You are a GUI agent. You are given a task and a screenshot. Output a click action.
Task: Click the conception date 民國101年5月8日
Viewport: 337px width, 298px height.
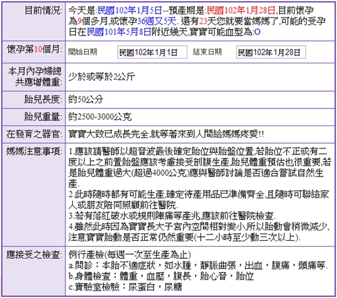[119, 32]
